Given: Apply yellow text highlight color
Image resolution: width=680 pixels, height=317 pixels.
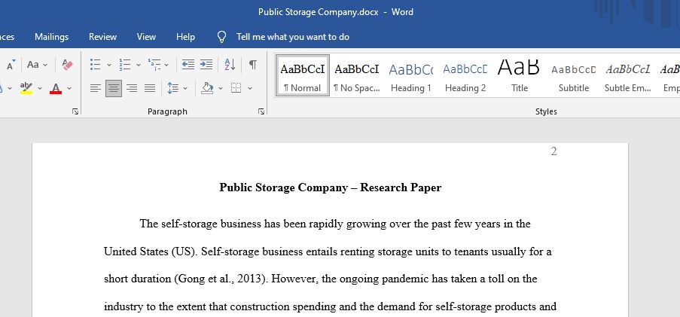Looking at the screenshot, I should [26, 88].
